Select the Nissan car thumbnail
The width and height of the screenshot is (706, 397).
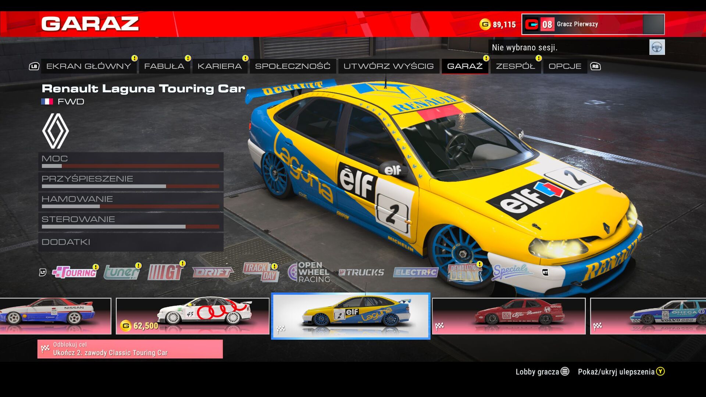click(55, 316)
